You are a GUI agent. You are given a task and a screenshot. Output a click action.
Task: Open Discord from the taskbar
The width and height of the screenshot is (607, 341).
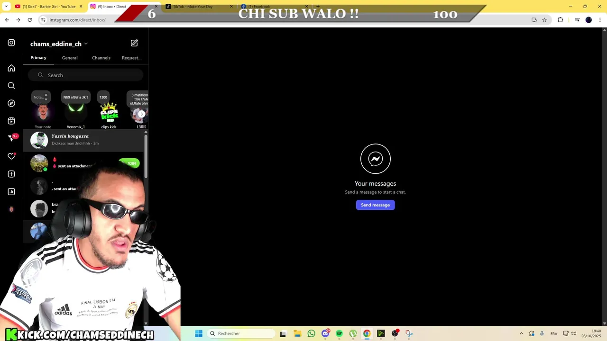point(325,333)
